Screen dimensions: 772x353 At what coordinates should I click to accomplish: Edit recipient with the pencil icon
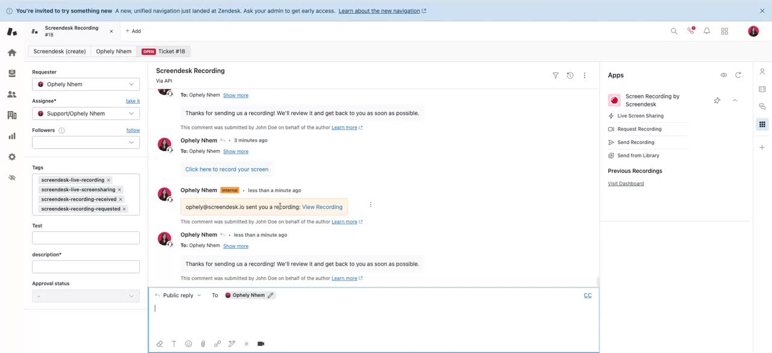[x=271, y=295]
